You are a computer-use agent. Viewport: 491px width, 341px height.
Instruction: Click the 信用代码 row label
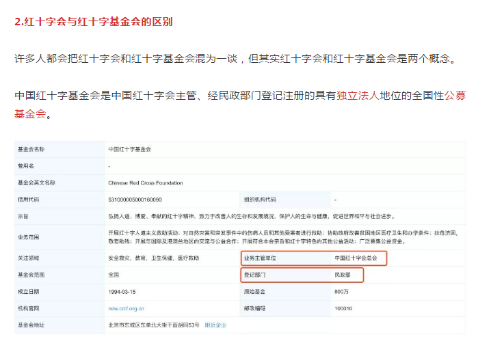point(29,200)
